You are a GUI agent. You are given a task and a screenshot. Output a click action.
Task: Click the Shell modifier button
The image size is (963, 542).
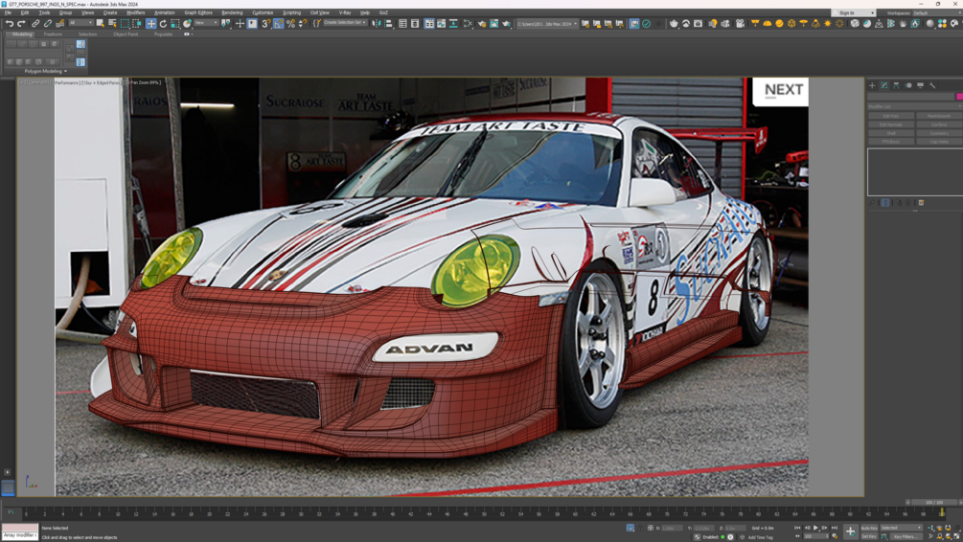pos(890,133)
